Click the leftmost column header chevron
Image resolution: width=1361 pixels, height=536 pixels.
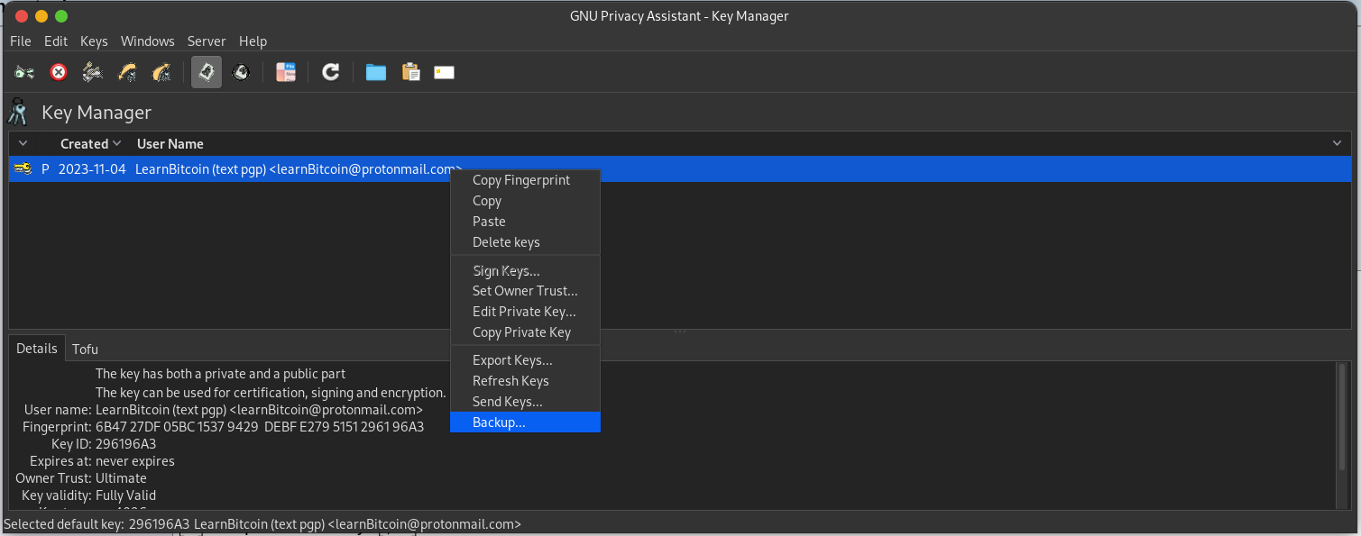(x=23, y=144)
